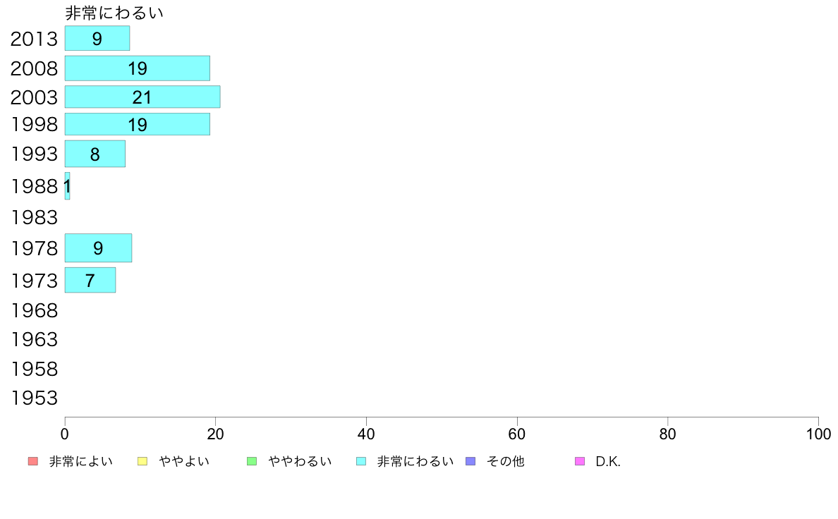Click the magenta D.K. legend swatch
This screenshot has width=838, height=519.
(580, 461)
